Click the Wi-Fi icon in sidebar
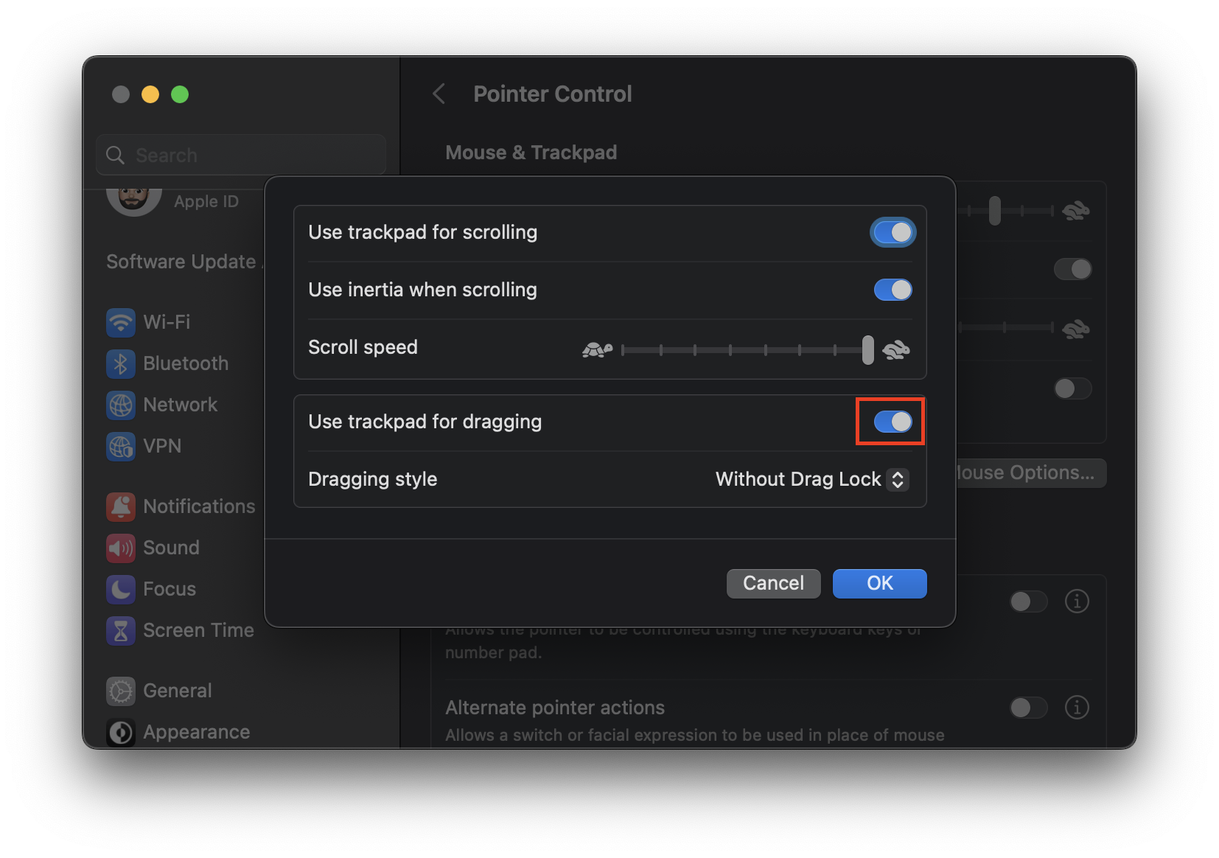This screenshot has height=858, width=1219. tap(121, 322)
